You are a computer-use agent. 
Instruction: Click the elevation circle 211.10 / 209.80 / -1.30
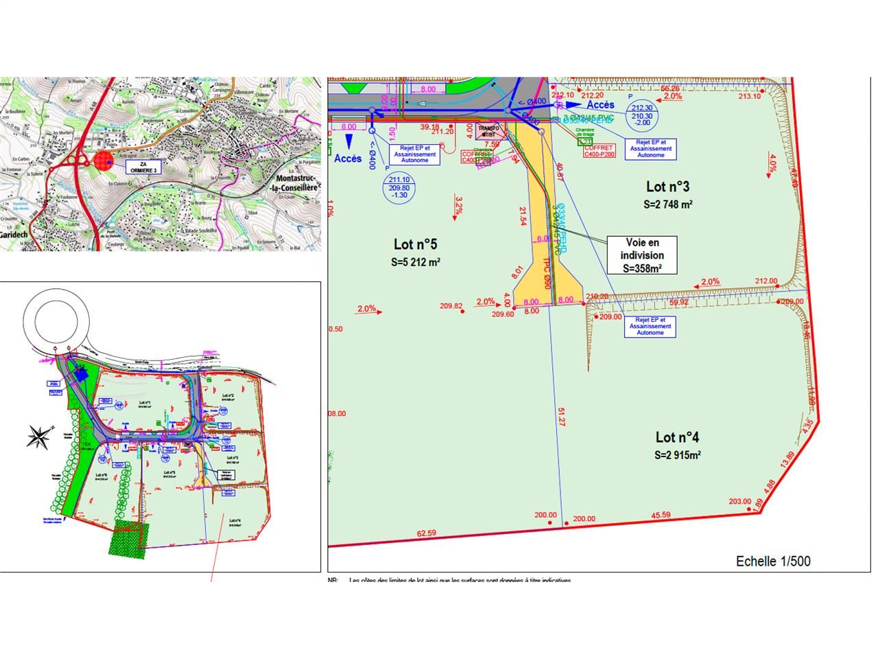click(x=399, y=186)
